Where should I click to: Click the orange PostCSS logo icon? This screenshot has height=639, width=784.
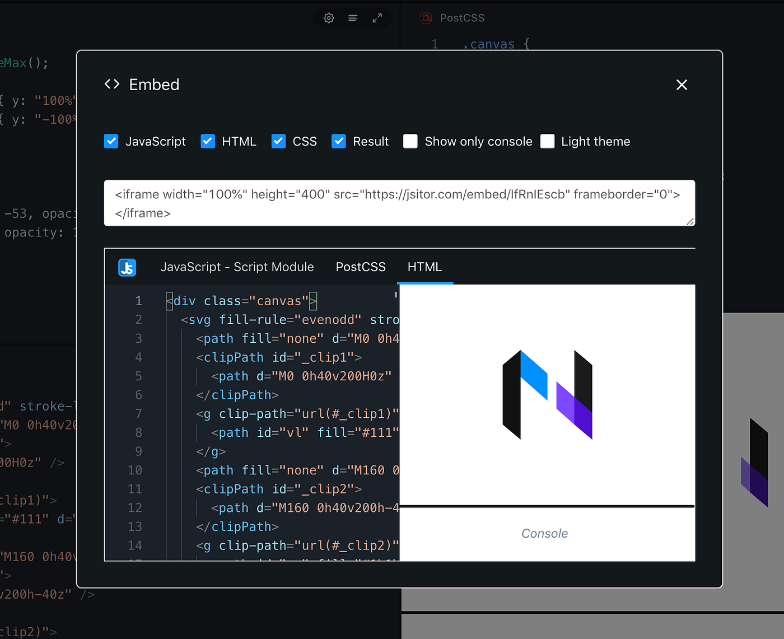click(x=426, y=17)
